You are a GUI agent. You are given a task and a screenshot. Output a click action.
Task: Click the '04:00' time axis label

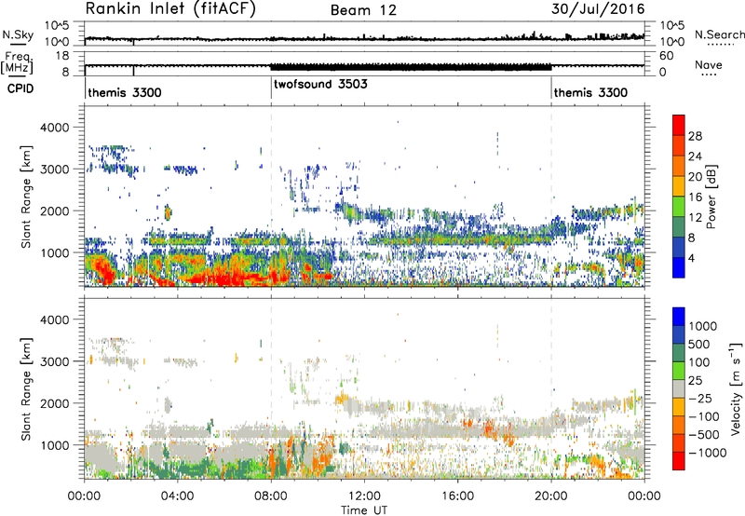177,496
